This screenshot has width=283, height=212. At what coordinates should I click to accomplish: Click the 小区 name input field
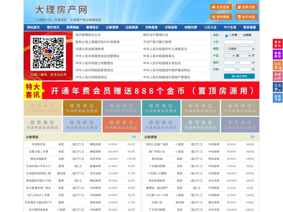239,42
